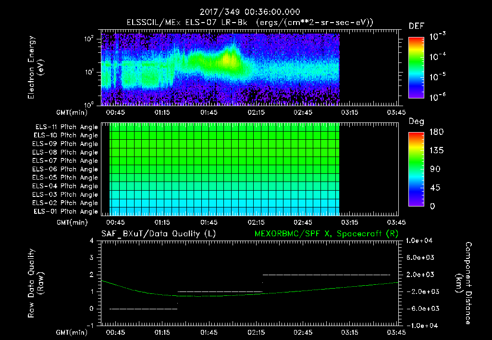492x340 pixels.
Task: Select the ELS-02 Pitch Angle row label
Action: tap(65, 203)
